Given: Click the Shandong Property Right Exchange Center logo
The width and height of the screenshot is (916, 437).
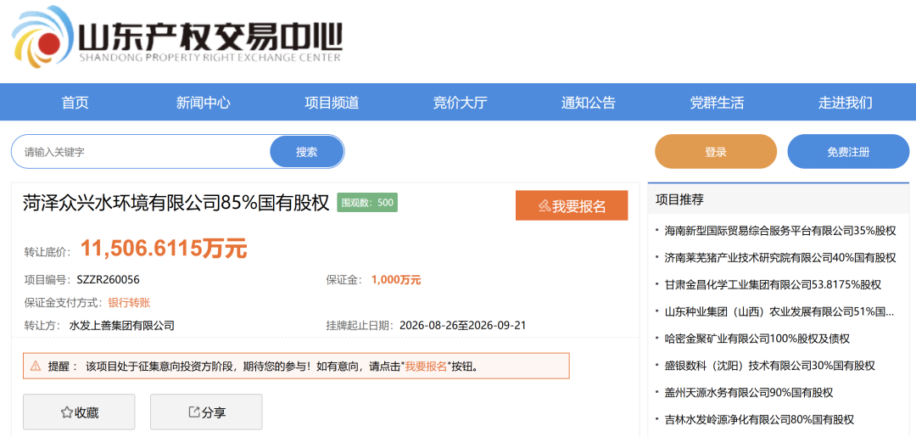Looking at the screenshot, I should tap(176, 36).
